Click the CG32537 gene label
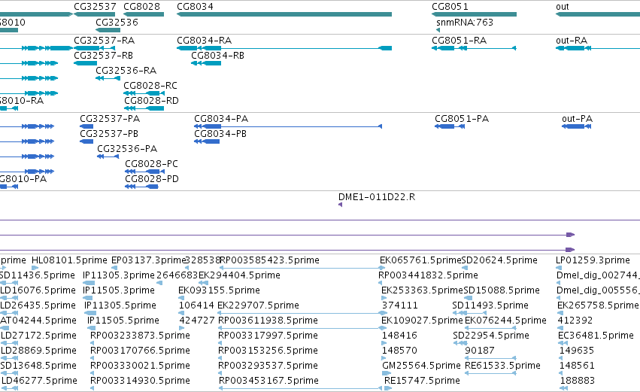Screen dimensions: 640x392 click(95, 7)
